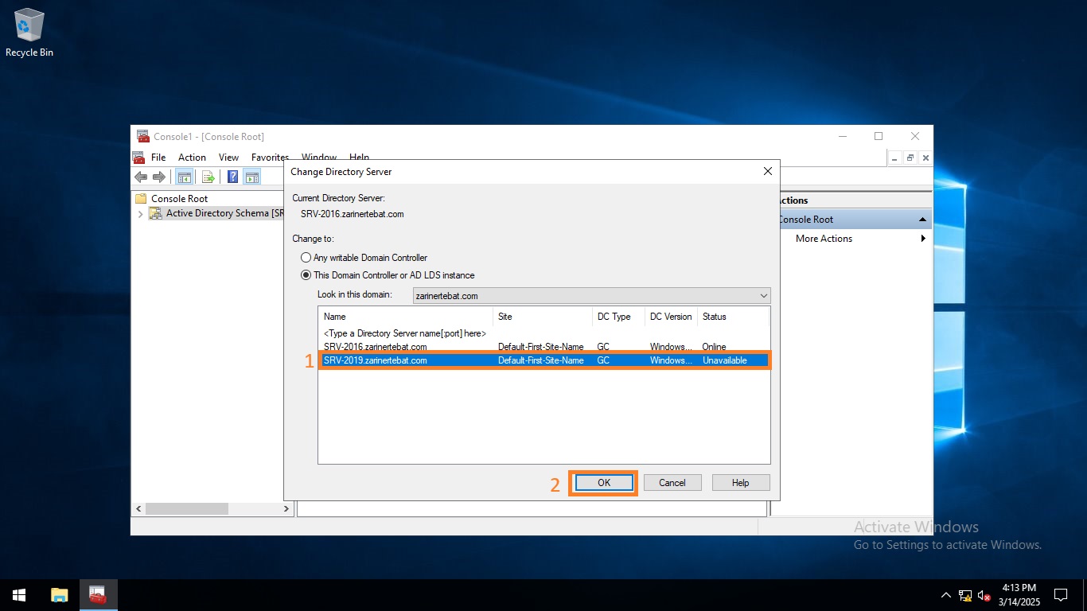The height and width of the screenshot is (611, 1087).
Task: Open the Favorites menu
Action: 270,158
